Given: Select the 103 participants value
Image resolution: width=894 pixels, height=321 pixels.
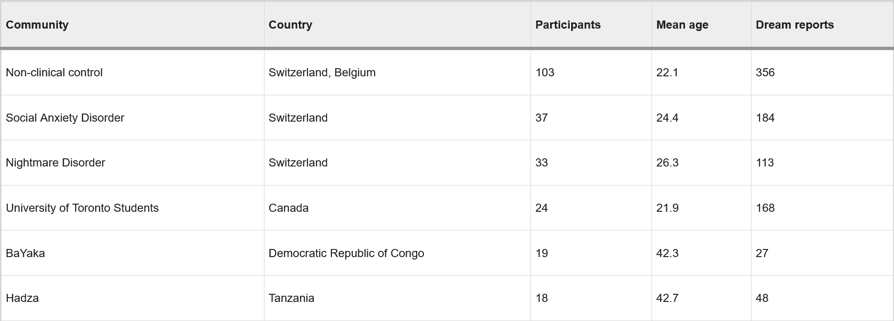Looking at the screenshot, I should coord(545,72).
